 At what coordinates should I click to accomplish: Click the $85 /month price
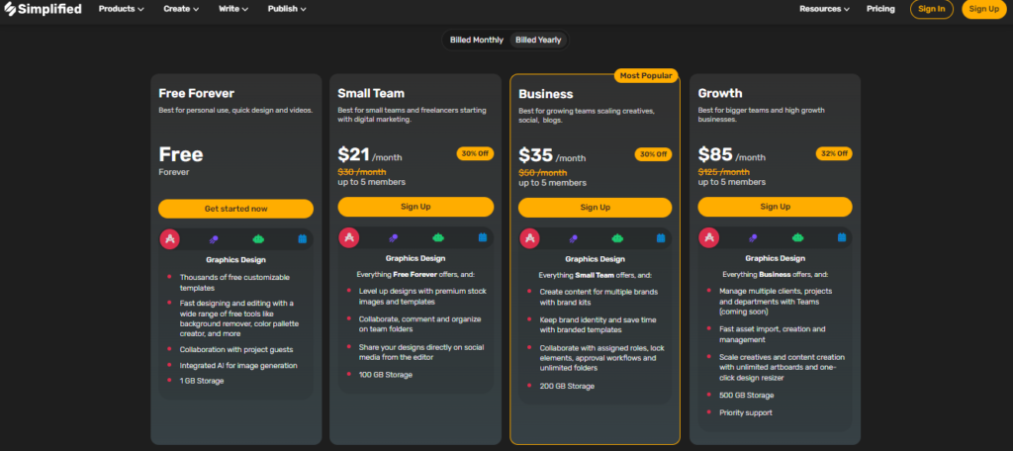[732, 155]
